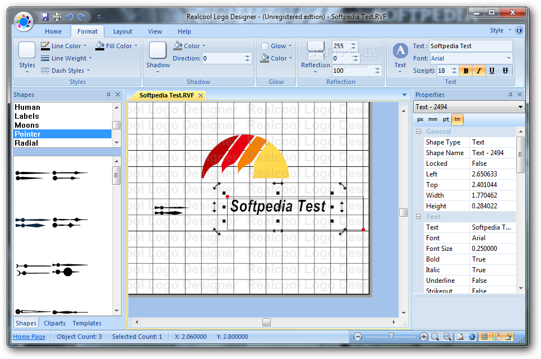Click the zoom slider handle

(391, 336)
